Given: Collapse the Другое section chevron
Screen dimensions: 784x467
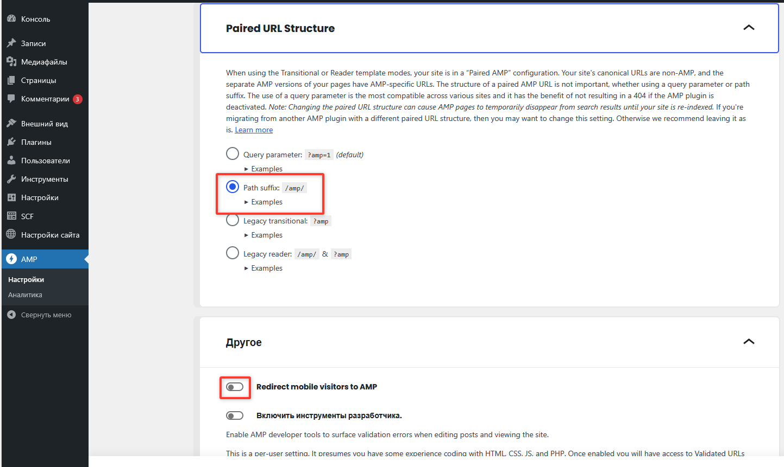Looking at the screenshot, I should (749, 342).
